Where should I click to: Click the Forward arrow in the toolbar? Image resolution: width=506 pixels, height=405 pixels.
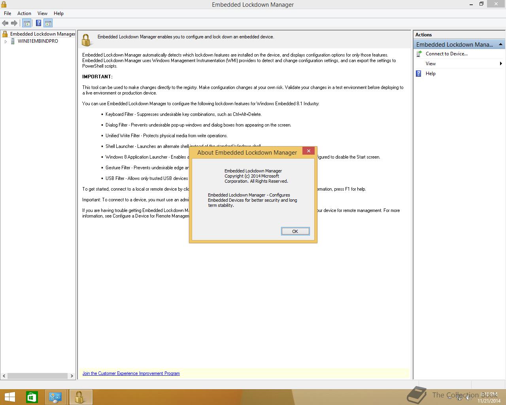click(x=14, y=23)
